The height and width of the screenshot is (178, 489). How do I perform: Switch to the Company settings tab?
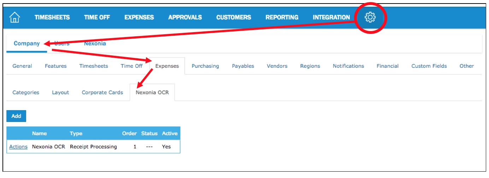coord(26,44)
